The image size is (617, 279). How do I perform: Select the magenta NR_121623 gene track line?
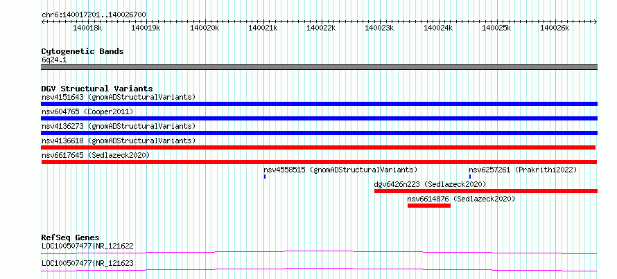319,269
